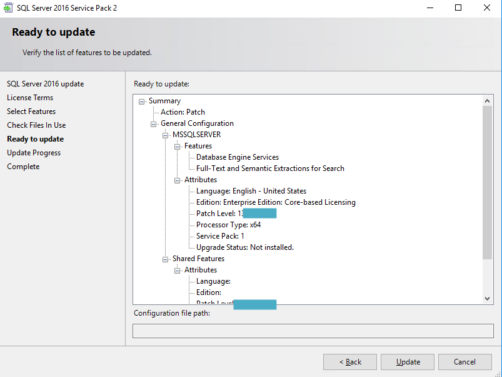Collapse the Features node under MSSQLSERVER
The width and height of the screenshot is (502, 377).
tap(177, 147)
